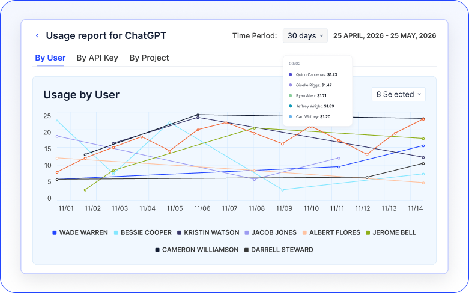Toggle the Wade Warren legend item
The image size is (469, 293).
(x=80, y=232)
